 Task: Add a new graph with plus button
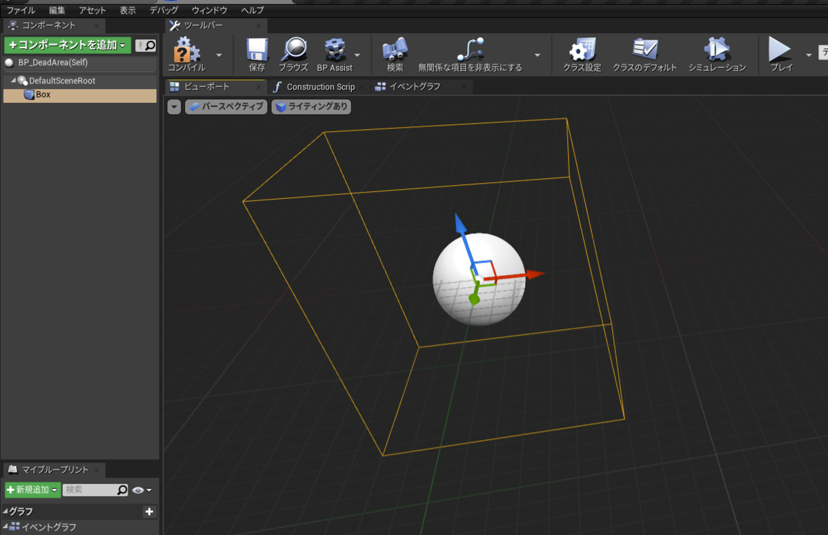pos(149,512)
